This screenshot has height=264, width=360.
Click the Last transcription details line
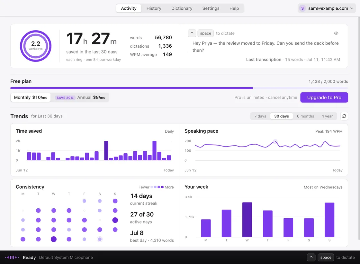pos(293,60)
